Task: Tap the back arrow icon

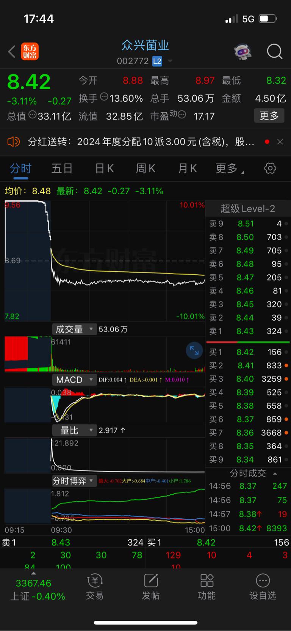Action: coord(12,52)
